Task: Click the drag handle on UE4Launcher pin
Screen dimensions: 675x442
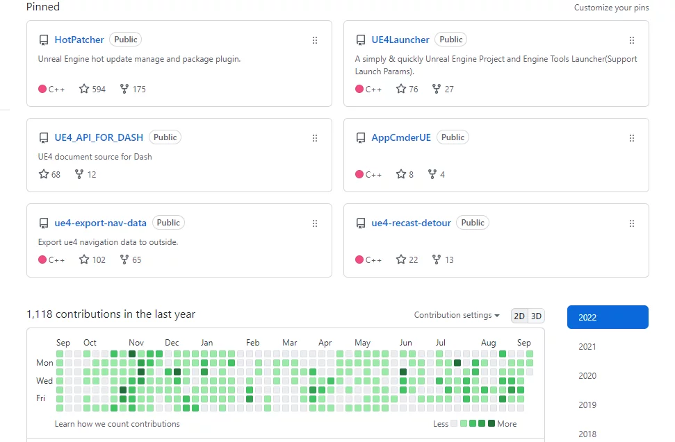Action: coord(631,40)
